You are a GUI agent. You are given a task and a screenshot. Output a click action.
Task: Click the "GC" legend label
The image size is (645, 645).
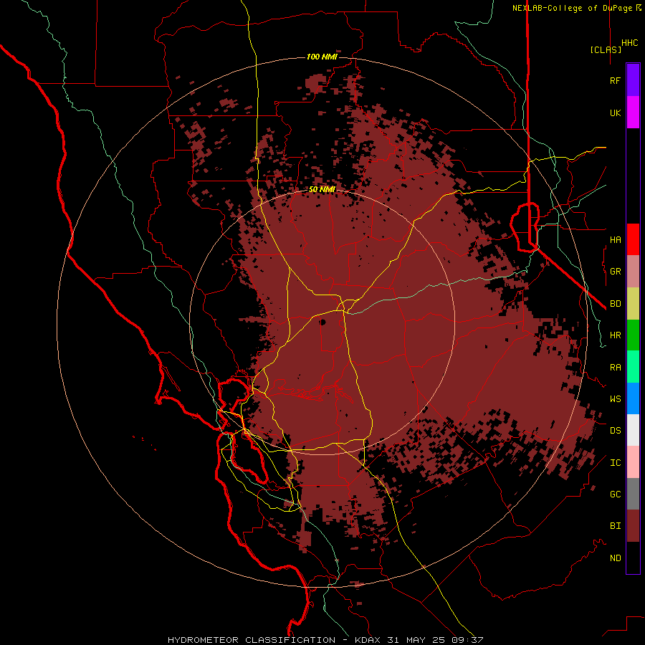point(615,494)
